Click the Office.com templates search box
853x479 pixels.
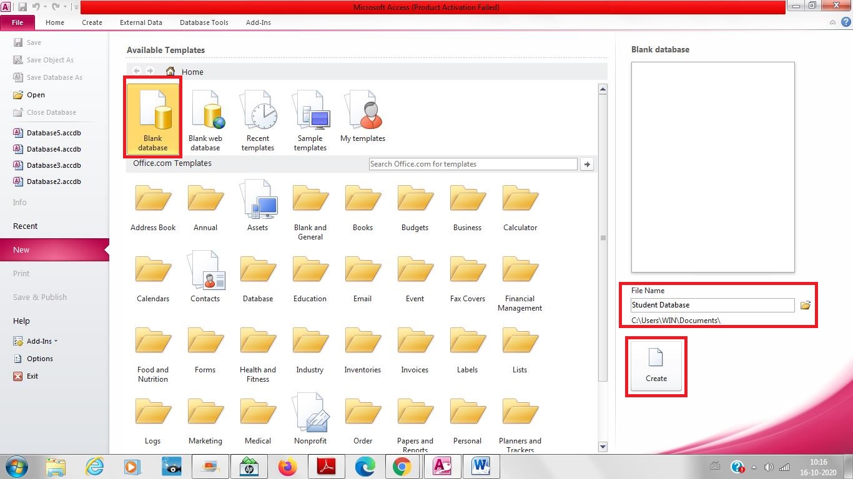(x=473, y=163)
